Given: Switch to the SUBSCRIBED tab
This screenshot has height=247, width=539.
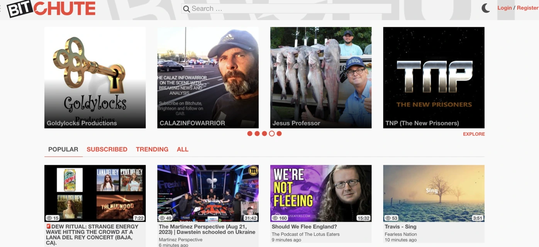Looking at the screenshot, I should [107, 149].
